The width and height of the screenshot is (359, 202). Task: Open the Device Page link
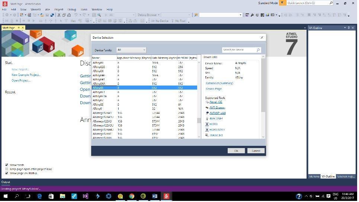[214, 89]
